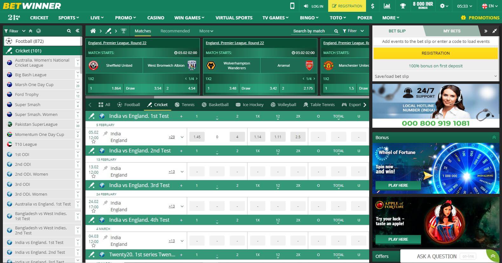This screenshot has width=502, height=263.
Task: Favorite the 04.03 India England match star
Action: 93,246
